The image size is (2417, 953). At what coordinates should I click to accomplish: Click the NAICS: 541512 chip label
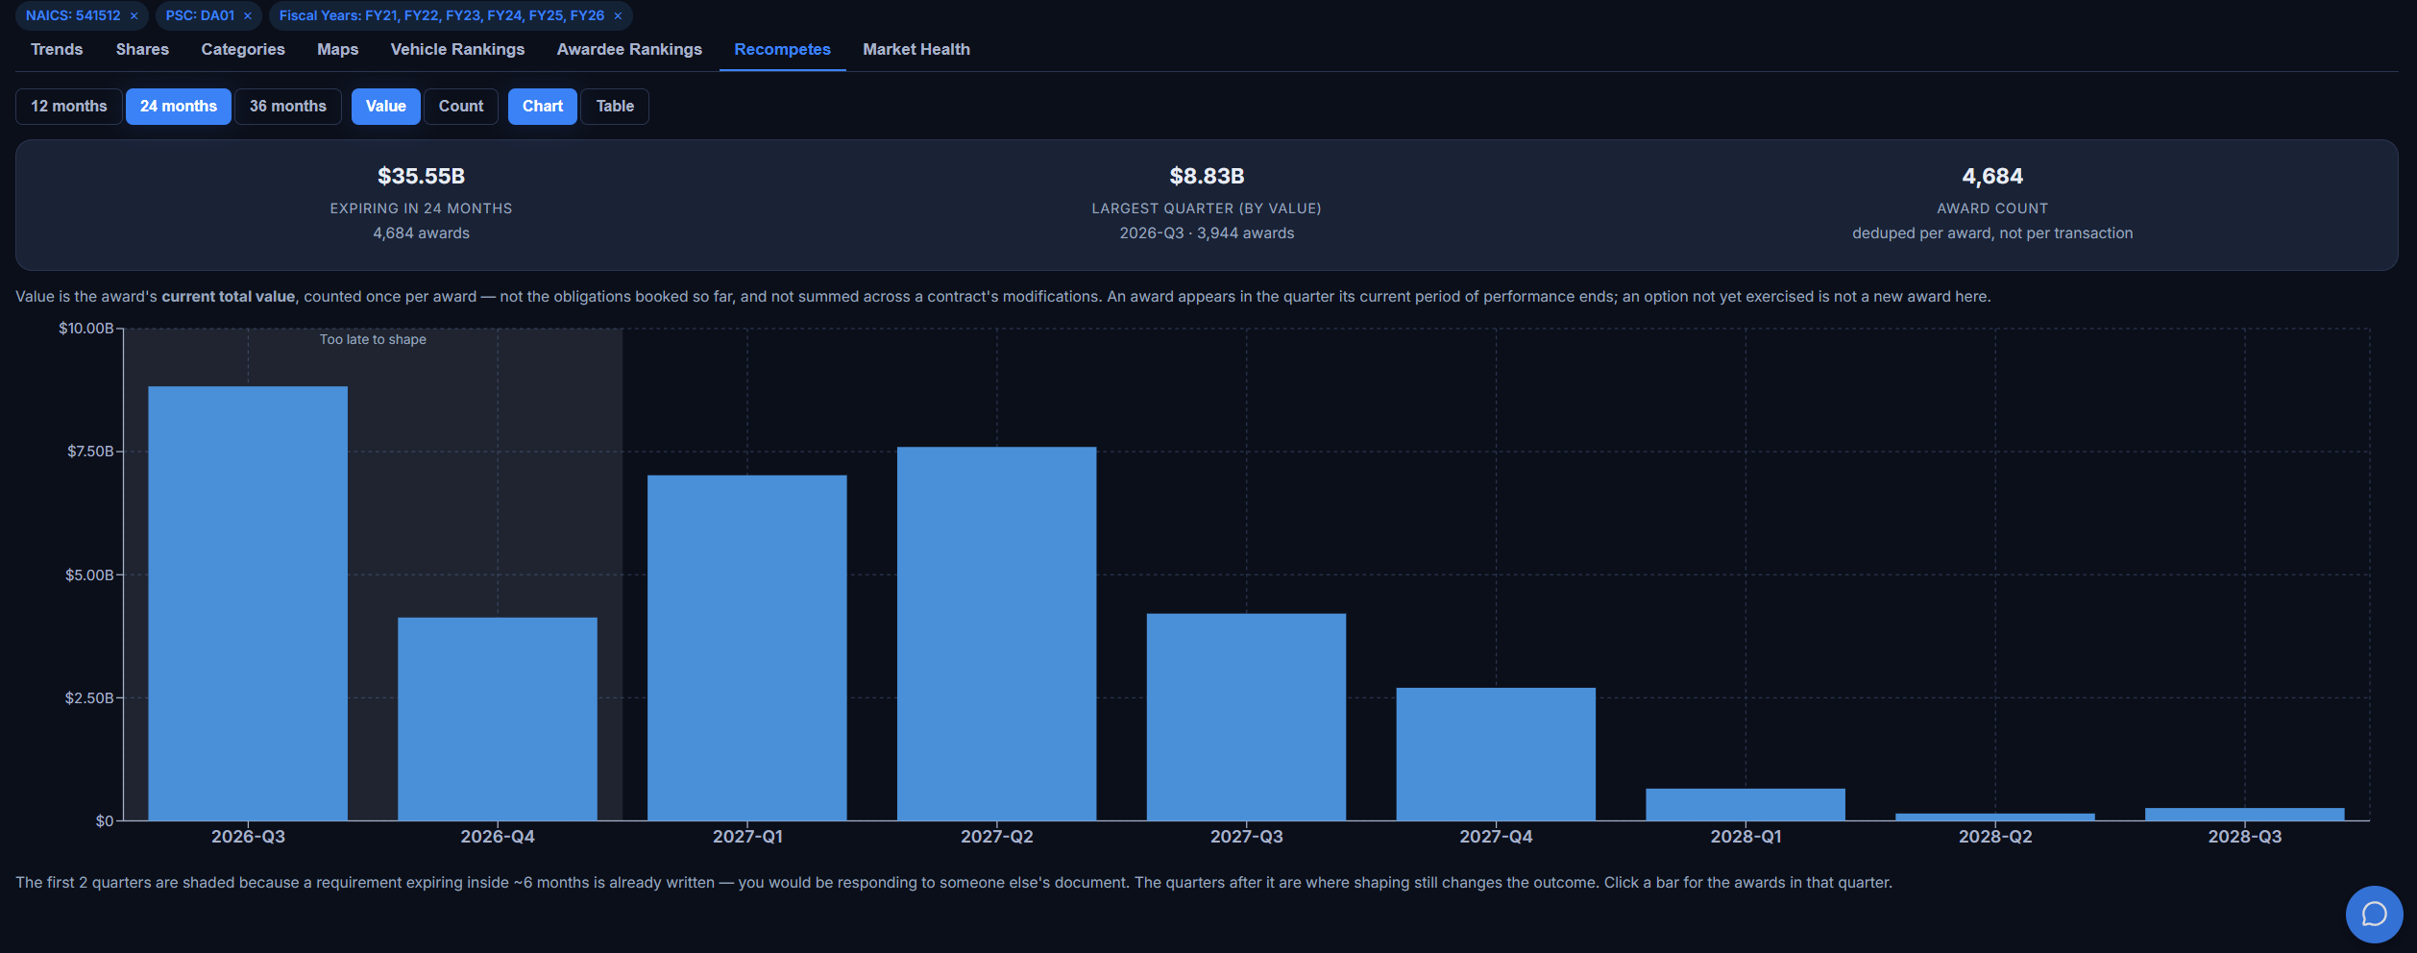[73, 16]
